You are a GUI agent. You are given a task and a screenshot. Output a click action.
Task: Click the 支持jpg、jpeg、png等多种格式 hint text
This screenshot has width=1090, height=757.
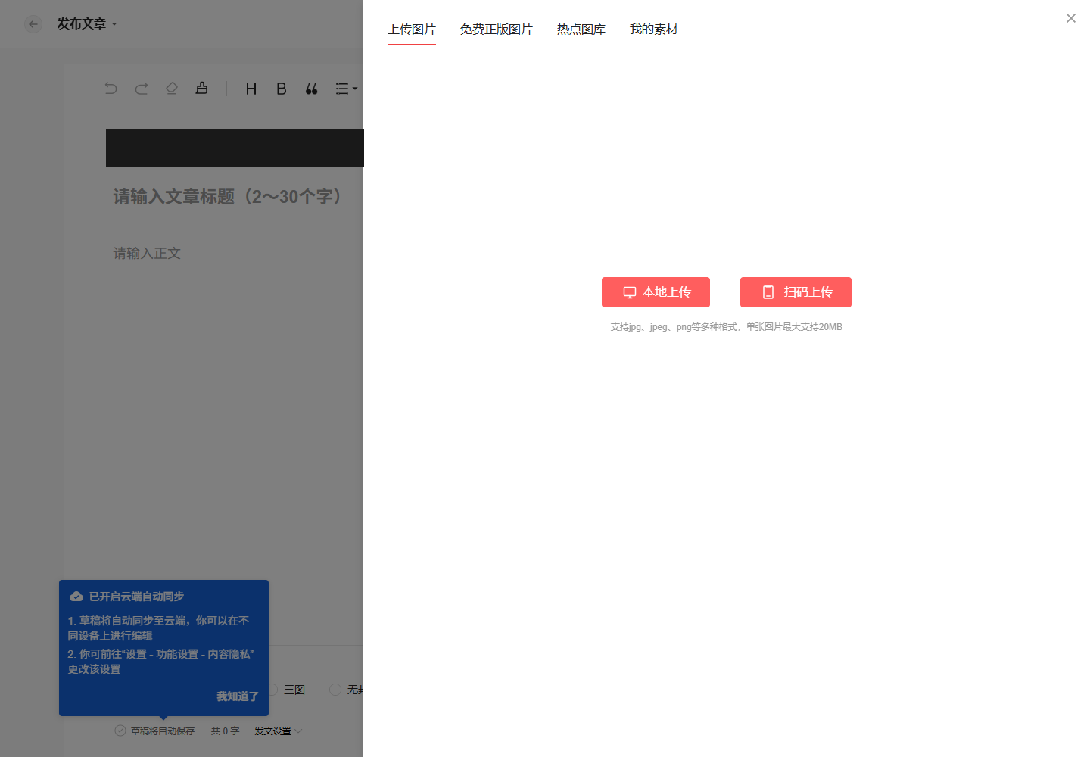(x=727, y=327)
